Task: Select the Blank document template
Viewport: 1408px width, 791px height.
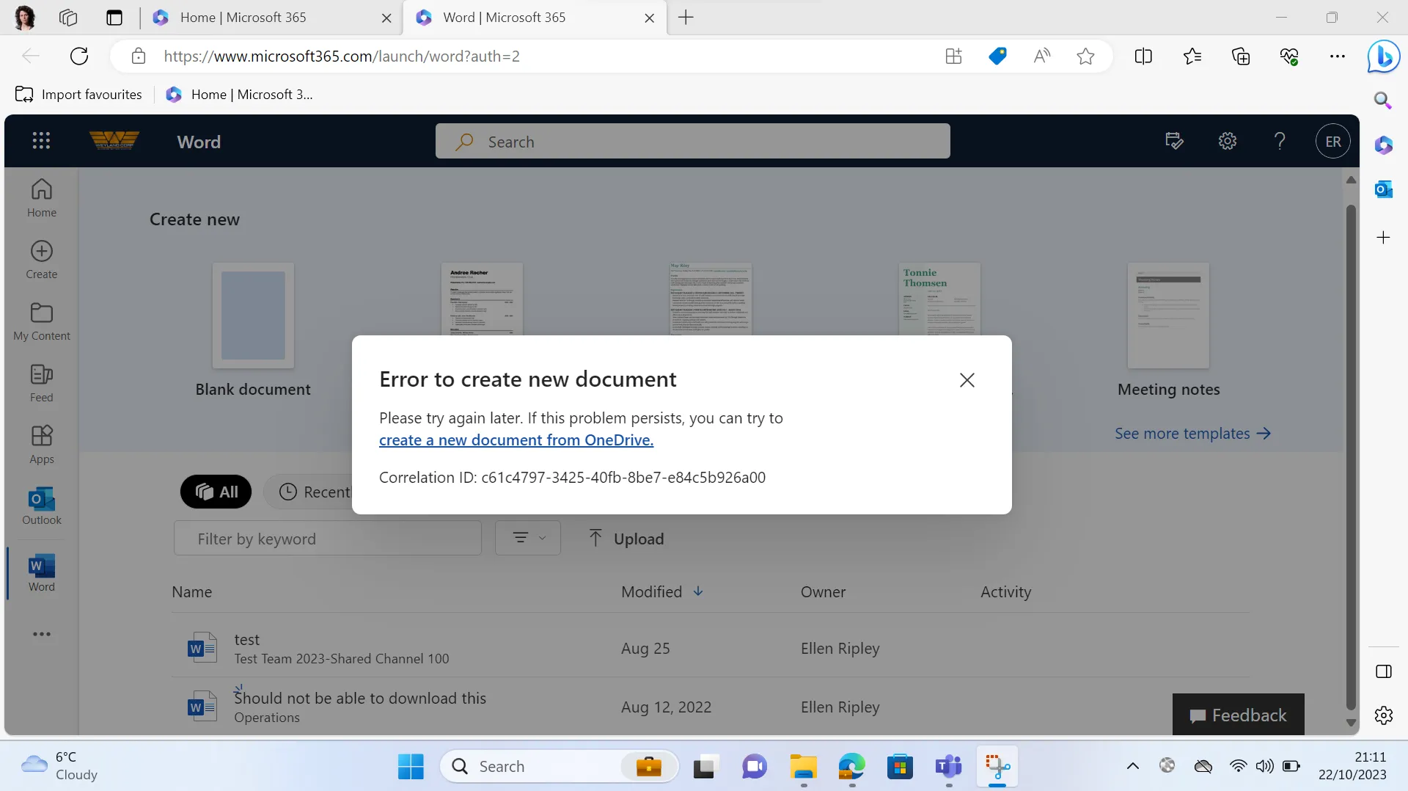Action: [253, 330]
